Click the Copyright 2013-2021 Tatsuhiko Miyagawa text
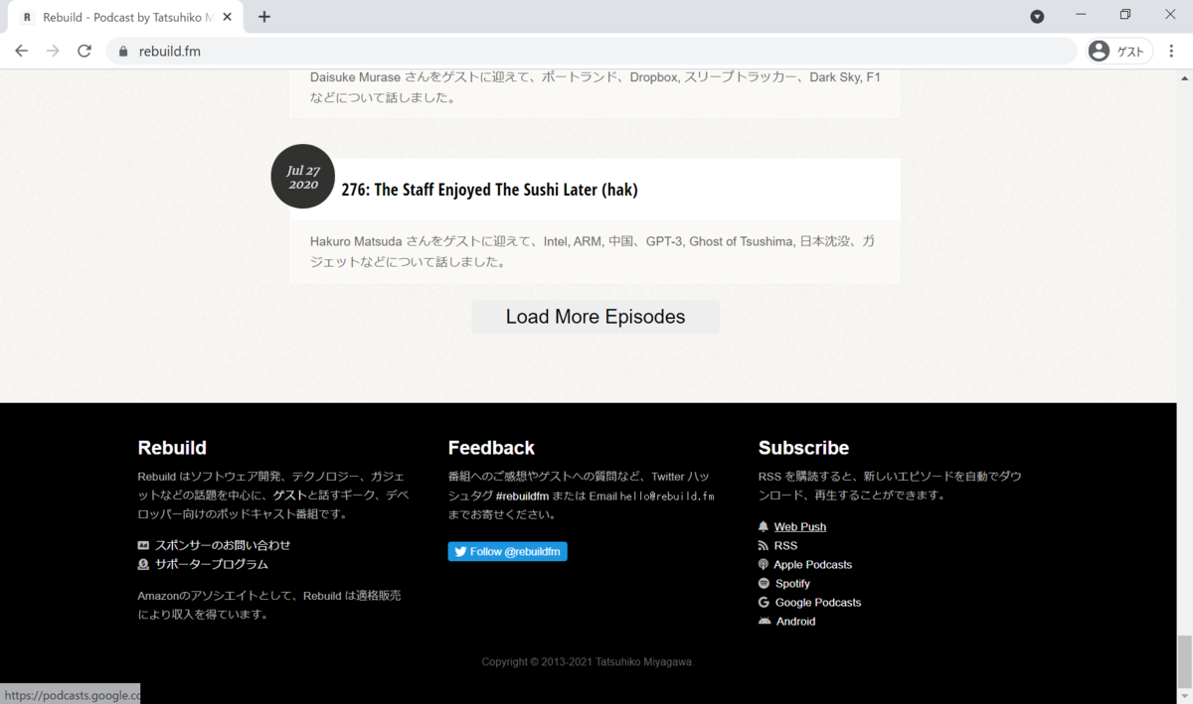The height and width of the screenshot is (704, 1193). [x=588, y=662]
